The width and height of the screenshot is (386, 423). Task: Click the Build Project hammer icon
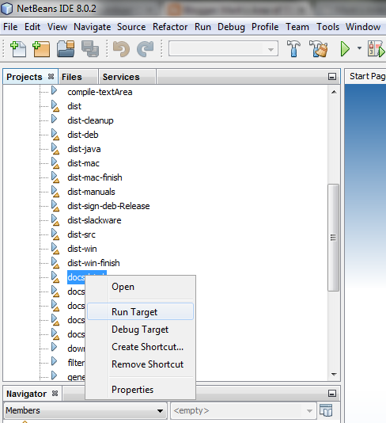(x=293, y=49)
